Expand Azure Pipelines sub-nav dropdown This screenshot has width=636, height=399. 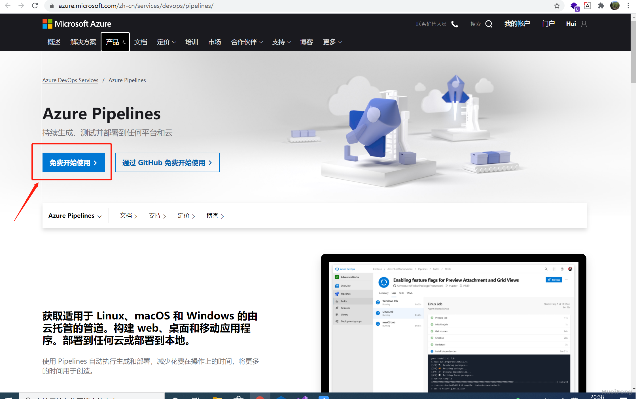point(75,216)
